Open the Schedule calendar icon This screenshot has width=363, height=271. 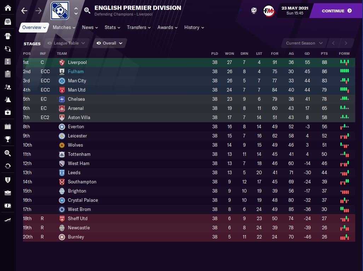click(x=8, y=126)
